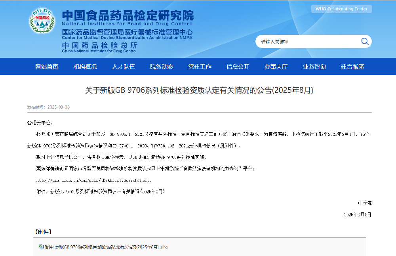Open the 院务动态 section
Screen dimensions: 396x256
pos(162,67)
